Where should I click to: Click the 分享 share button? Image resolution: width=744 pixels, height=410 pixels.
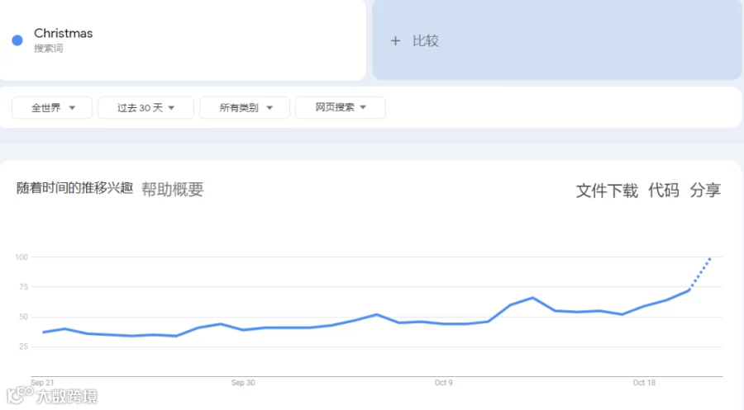point(705,191)
